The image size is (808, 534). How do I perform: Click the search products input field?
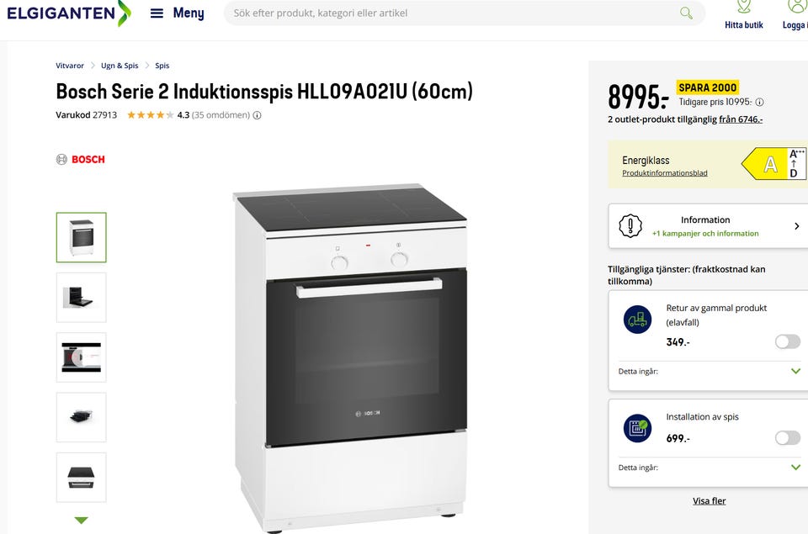(454, 13)
